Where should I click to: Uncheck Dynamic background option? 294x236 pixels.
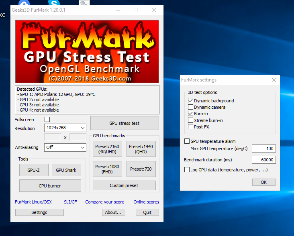coord(190,101)
